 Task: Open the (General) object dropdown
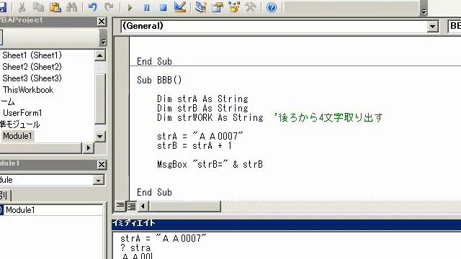pyautogui.click(x=432, y=27)
